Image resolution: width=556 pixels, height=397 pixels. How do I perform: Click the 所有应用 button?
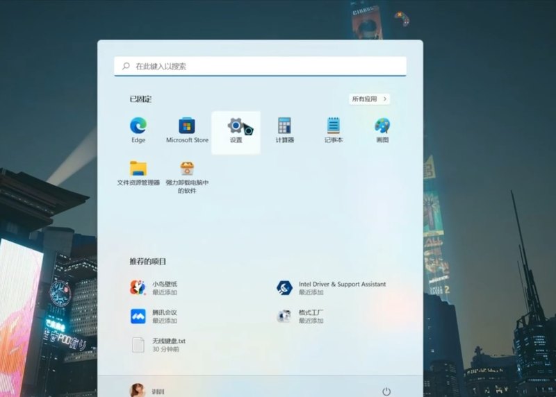[x=369, y=99]
